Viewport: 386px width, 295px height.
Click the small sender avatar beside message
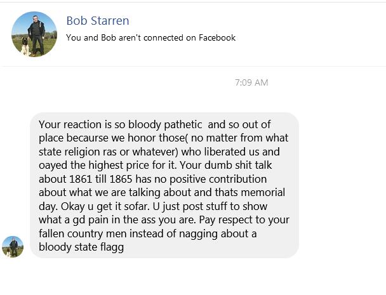(13, 247)
